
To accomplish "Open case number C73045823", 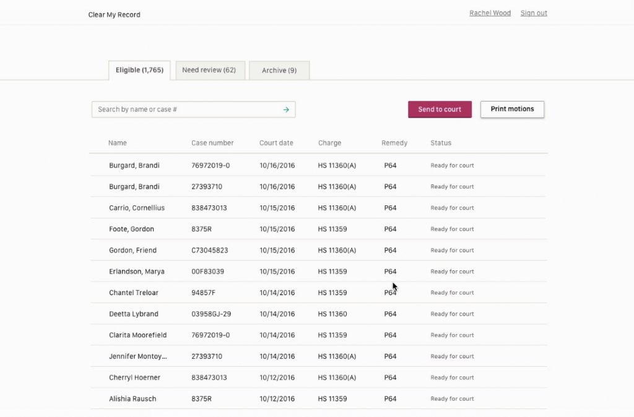I will click(x=209, y=250).
